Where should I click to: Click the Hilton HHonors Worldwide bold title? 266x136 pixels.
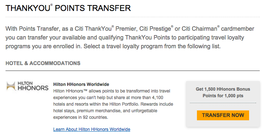[81, 84]
